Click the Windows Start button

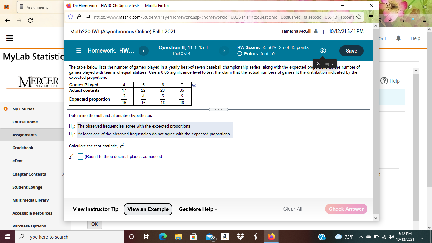pos(7,237)
